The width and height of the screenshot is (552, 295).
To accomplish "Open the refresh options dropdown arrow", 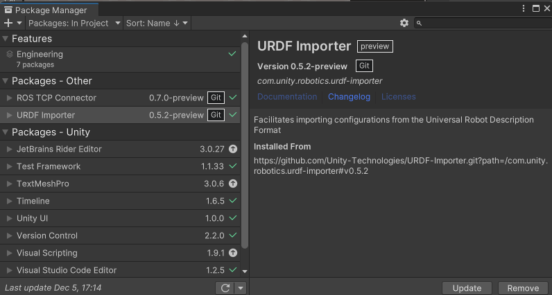I will 241,288.
